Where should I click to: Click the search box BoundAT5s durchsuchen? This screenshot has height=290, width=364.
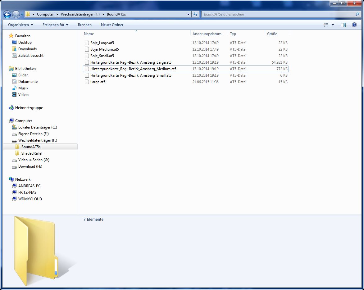[278, 14]
